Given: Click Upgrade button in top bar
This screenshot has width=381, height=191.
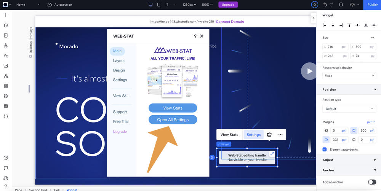Looking at the screenshot, I should pos(228,5).
